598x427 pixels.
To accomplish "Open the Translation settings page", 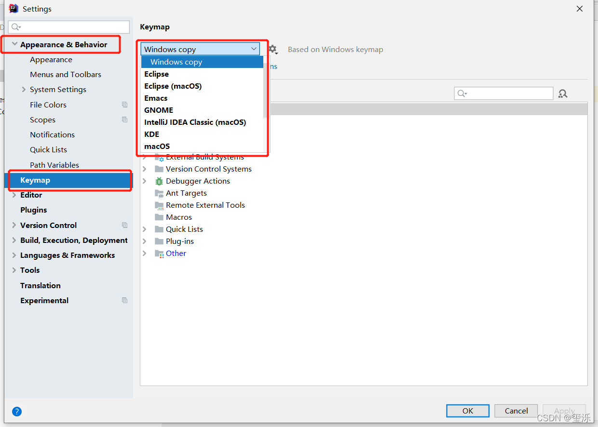I will point(41,285).
